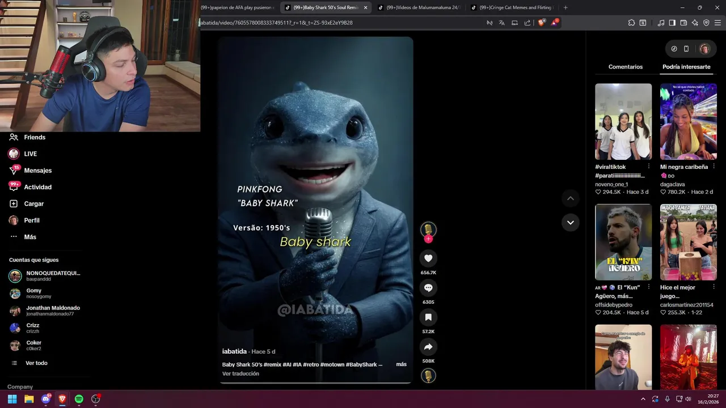Screen dimensions: 726x408
Task: Click the video progress bar under the caption
Action: [x=315, y=382]
